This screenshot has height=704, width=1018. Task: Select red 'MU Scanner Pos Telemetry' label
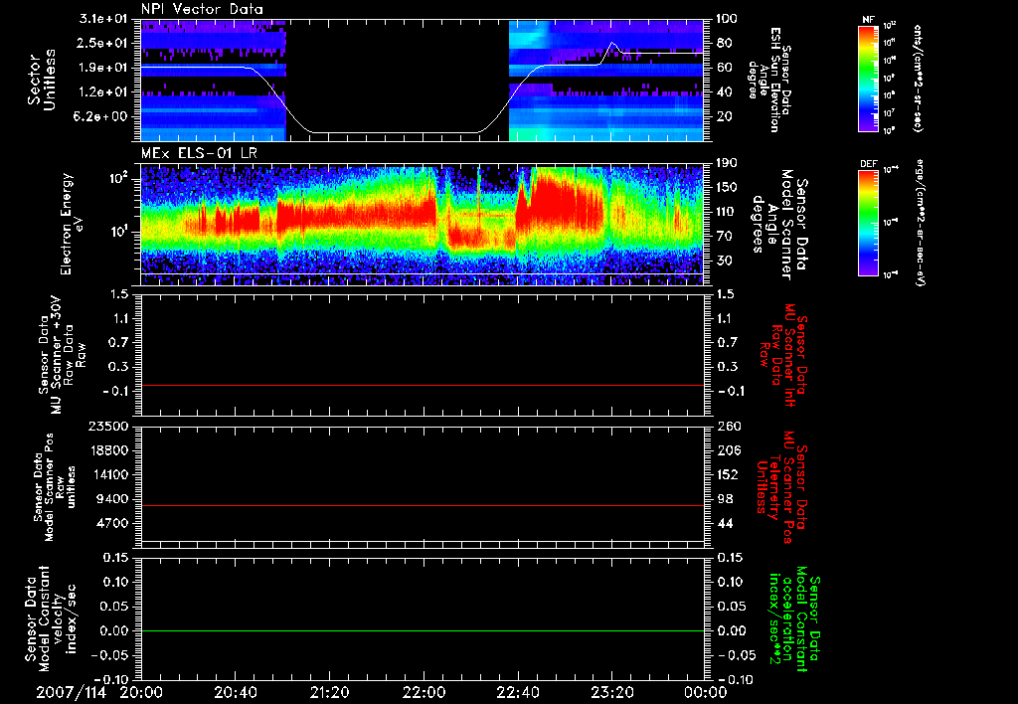(x=781, y=487)
